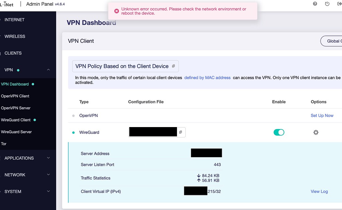
Task: Open the VPN Policy mode dropdown
Action: click(126, 66)
